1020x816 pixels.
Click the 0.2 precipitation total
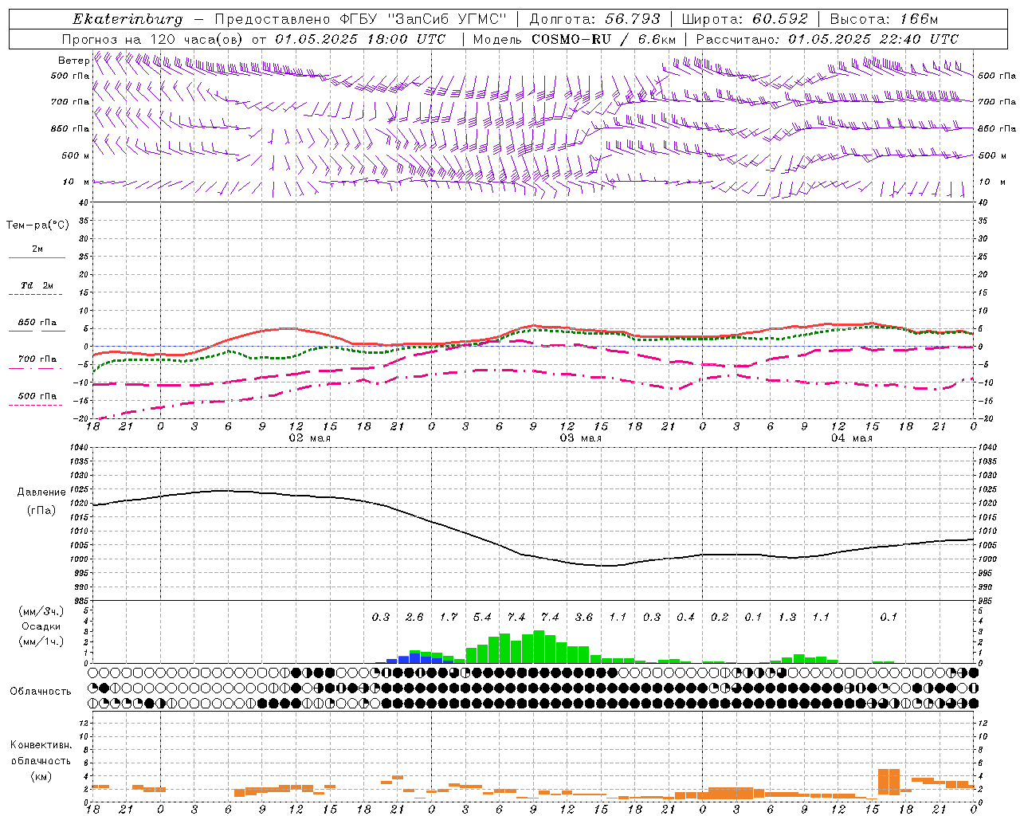720,617
